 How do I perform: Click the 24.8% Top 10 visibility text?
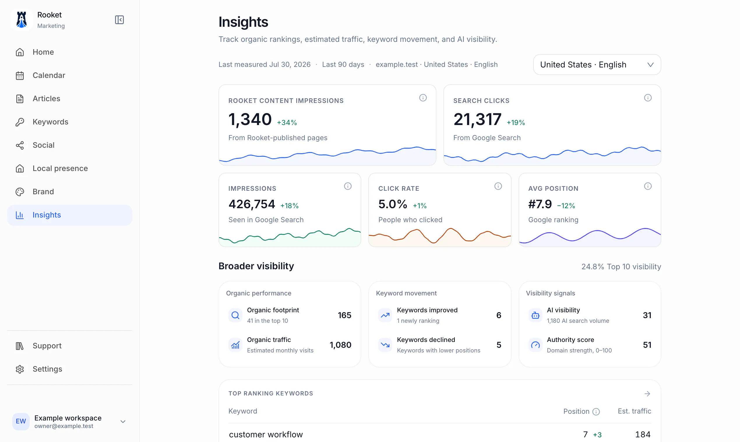tap(621, 267)
